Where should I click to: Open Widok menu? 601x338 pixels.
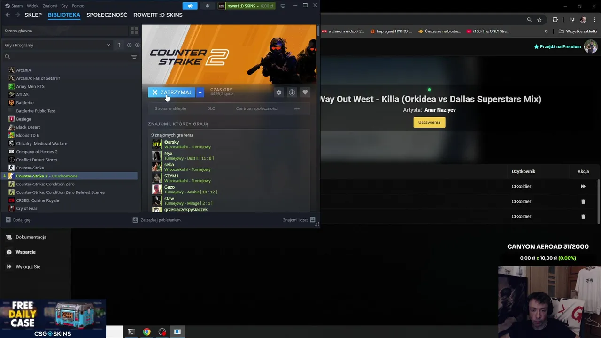pyautogui.click(x=32, y=6)
